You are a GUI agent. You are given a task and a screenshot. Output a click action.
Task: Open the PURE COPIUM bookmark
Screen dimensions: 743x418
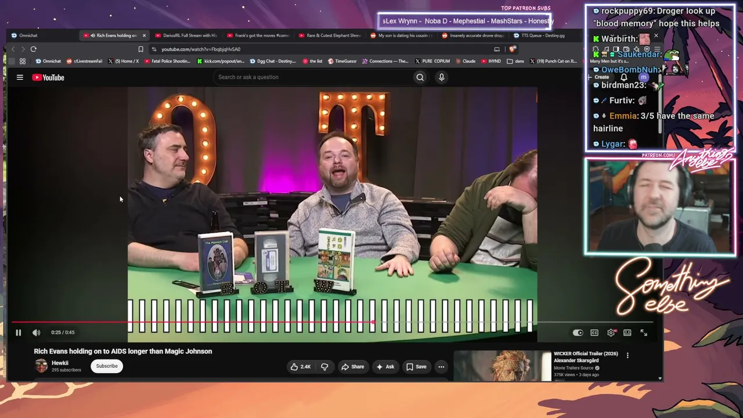click(x=432, y=61)
